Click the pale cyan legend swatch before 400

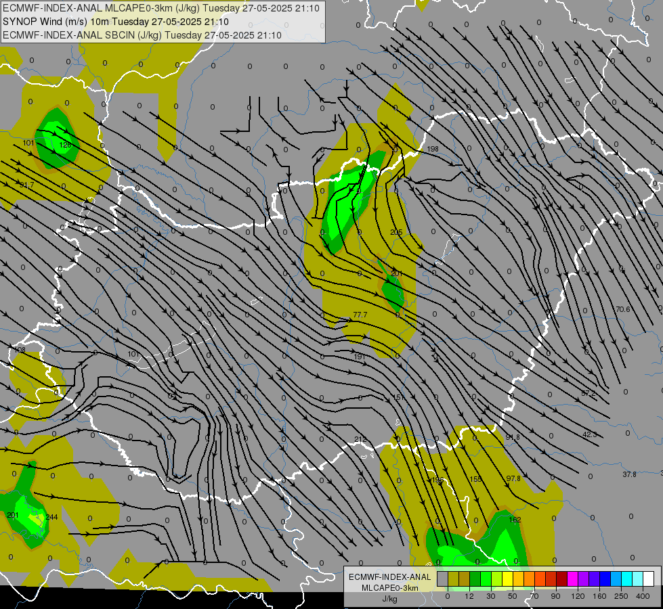pos(638,579)
